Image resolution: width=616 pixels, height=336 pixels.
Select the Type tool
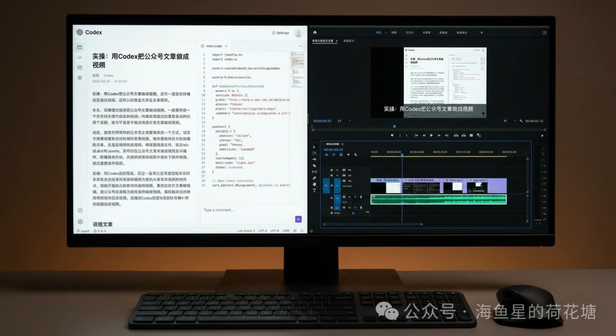coord(314,191)
